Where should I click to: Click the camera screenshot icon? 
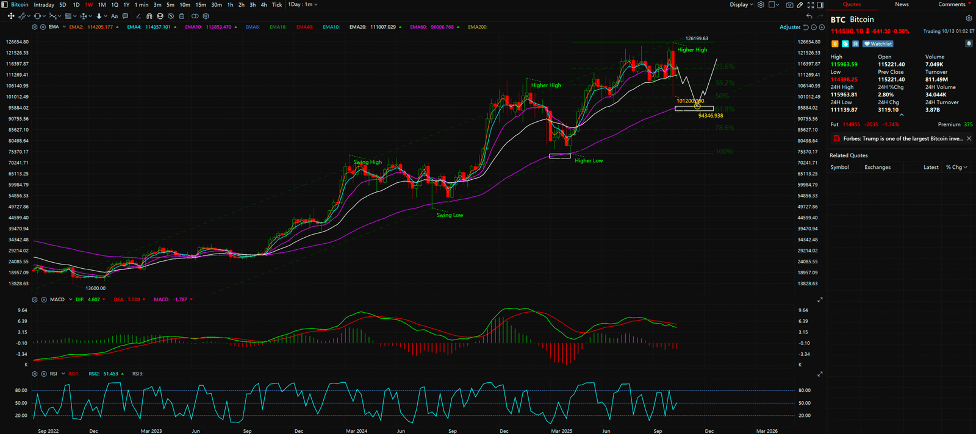click(789, 5)
